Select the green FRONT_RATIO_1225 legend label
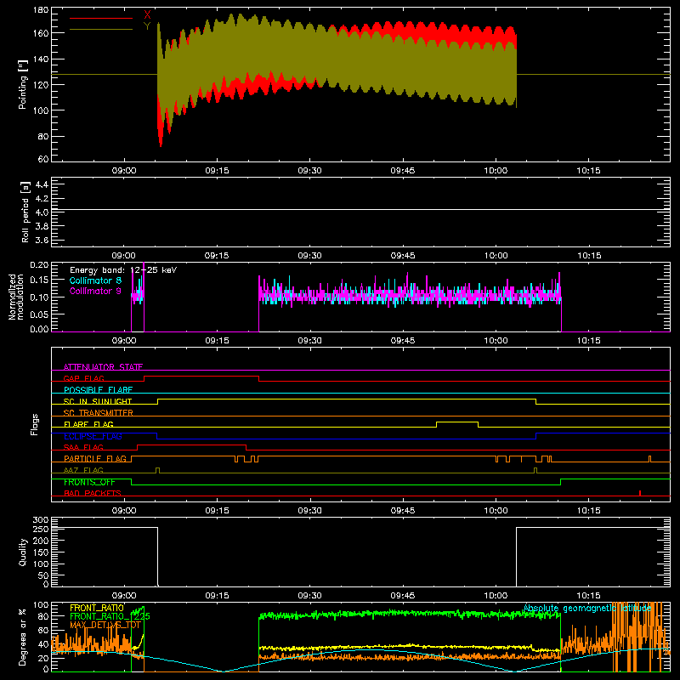The width and height of the screenshot is (680, 680). pyautogui.click(x=110, y=616)
